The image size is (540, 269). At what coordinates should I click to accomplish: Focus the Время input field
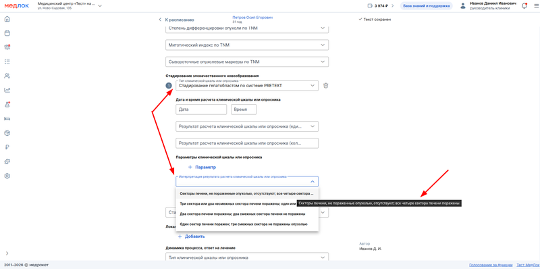[244, 109]
